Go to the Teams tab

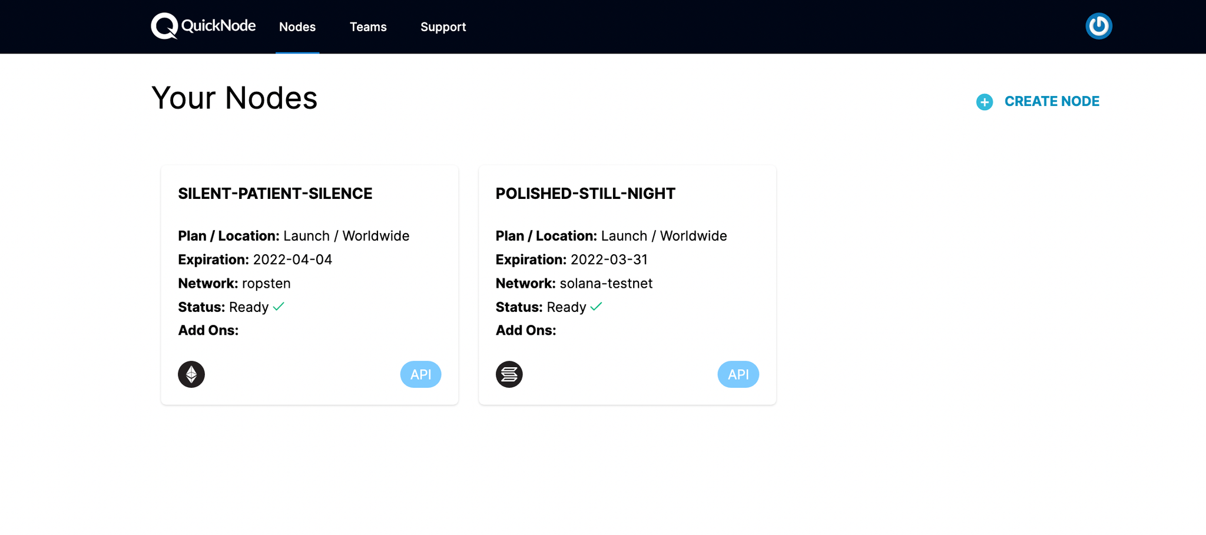[368, 27]
